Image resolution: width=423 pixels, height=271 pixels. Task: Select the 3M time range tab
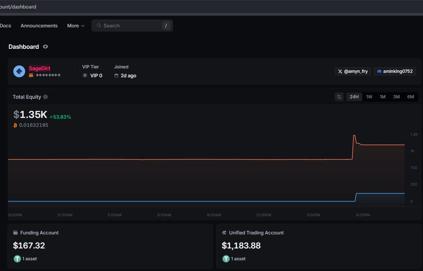pyautogui.click(x=396, y=97)
